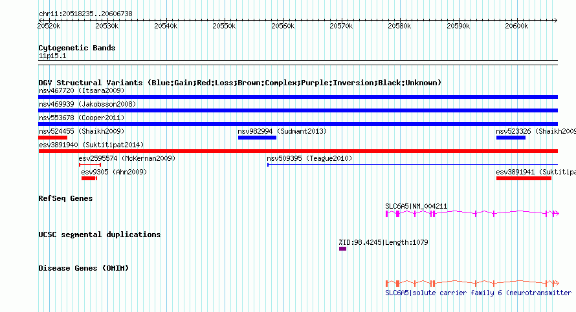Open nsv982994 (Sudmant2013) blue gain bar
This screenshot has width=576, height=312.
(257, 138)
